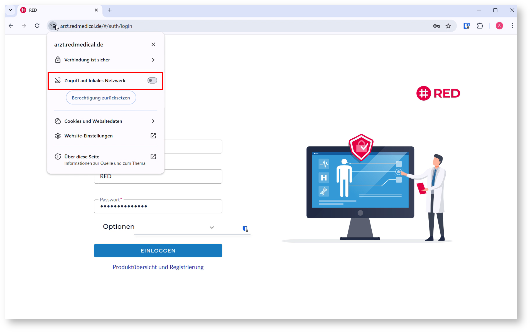Click the profile avatar S icon
Viewport: 530px width, 332px height.
tap(499, 26)
